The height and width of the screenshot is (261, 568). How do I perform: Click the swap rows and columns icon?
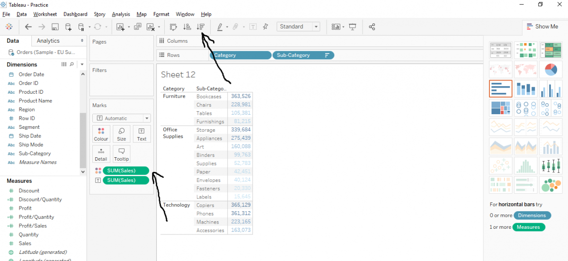173,27
